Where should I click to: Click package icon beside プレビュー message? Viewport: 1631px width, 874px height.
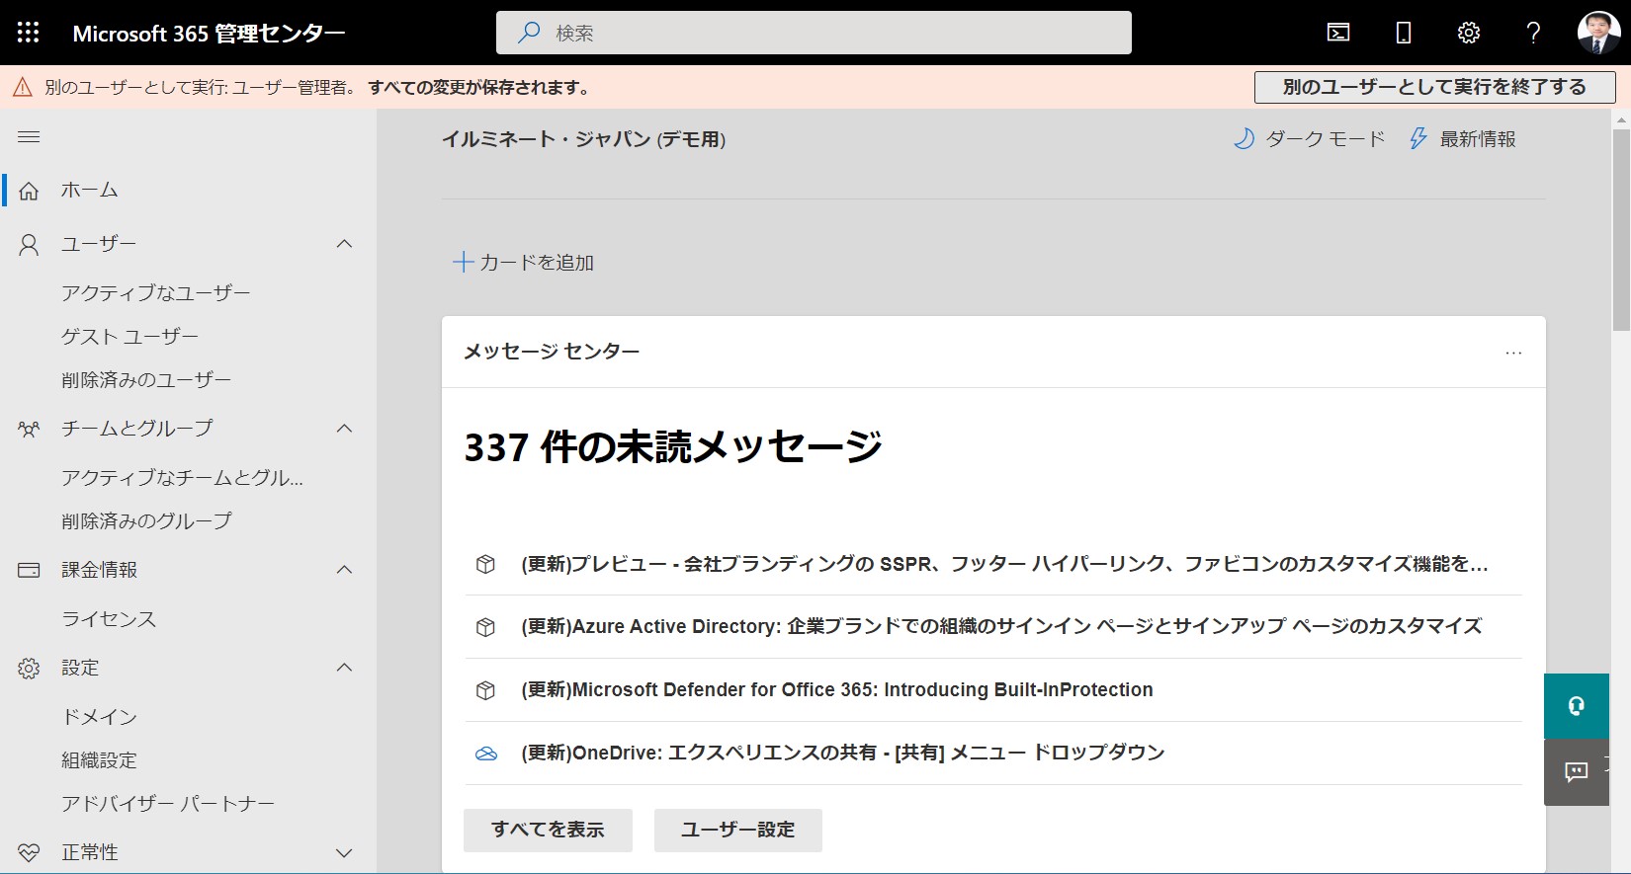click(x=485, y=564)
